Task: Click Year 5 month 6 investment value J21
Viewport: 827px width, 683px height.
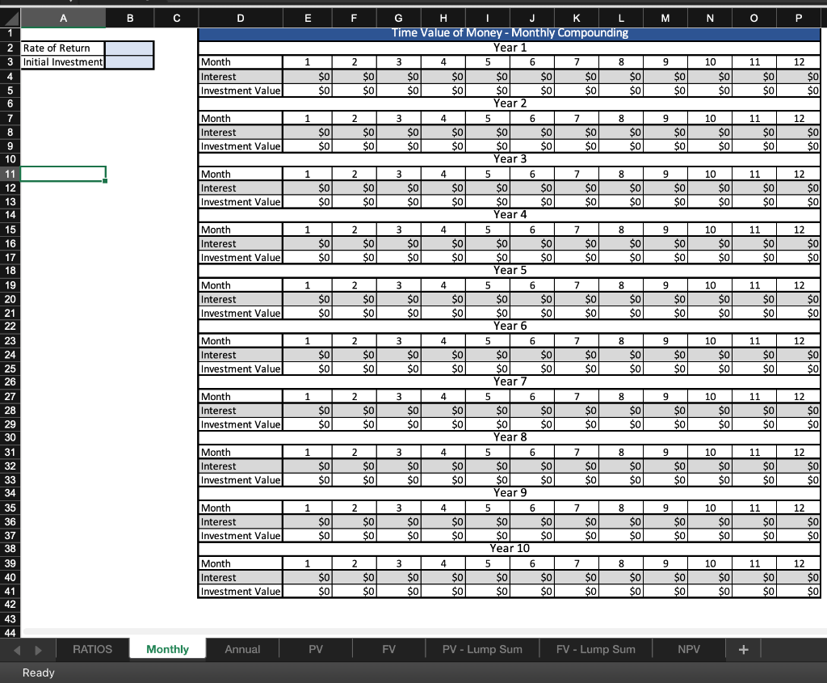Action: tap(532, 313)
